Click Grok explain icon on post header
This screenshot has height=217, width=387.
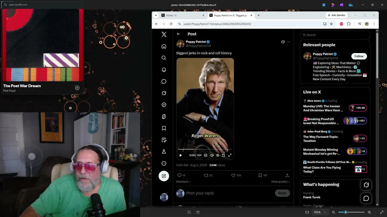[x=283, y=42]
